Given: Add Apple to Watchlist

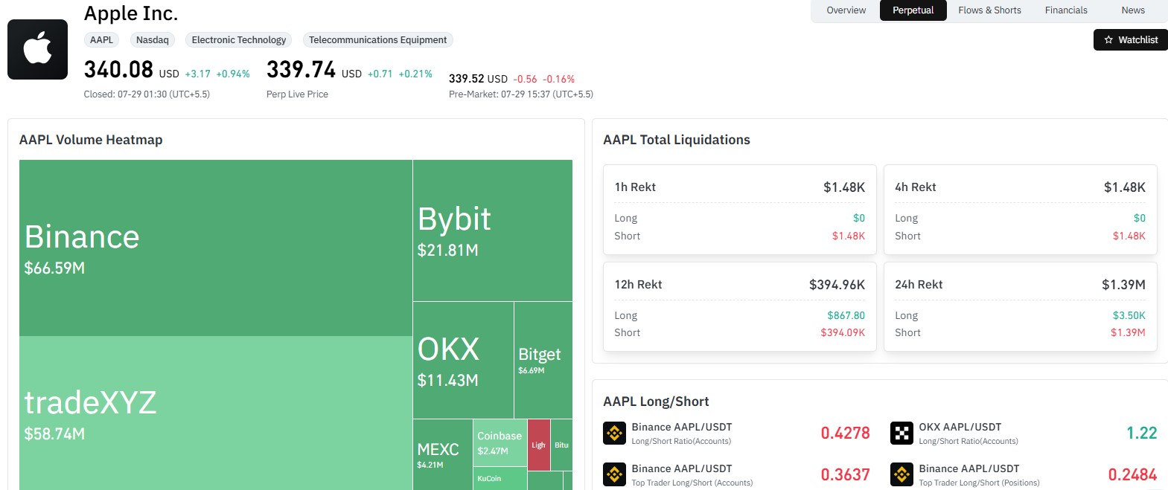Looking at the screenshot, I should tap(1131, 40).
